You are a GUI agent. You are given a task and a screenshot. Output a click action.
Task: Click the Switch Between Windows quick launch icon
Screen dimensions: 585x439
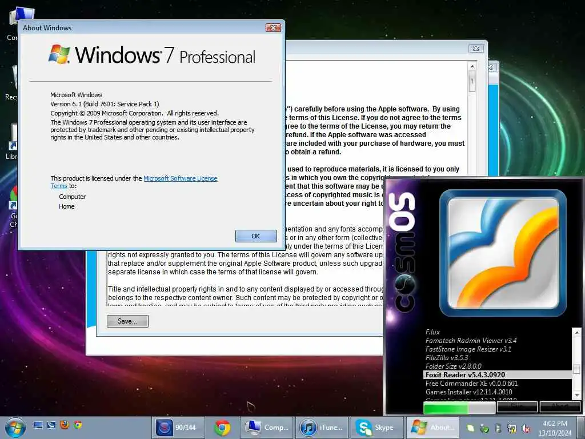[51, 425]
